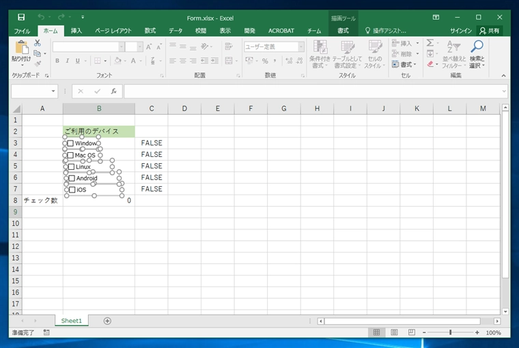This screenshot has width=519, height=348.
Task: Click the 共有 share button
Action: [490, 31]
